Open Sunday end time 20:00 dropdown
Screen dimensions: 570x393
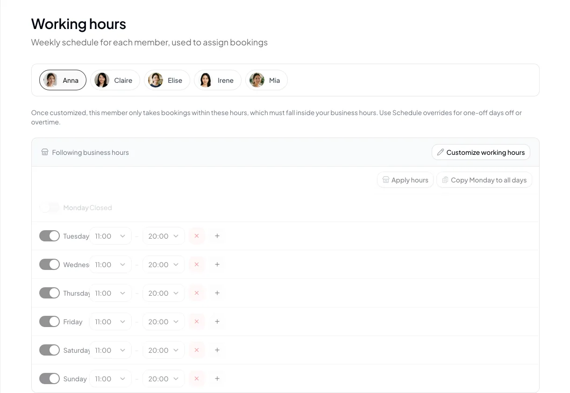164,378
